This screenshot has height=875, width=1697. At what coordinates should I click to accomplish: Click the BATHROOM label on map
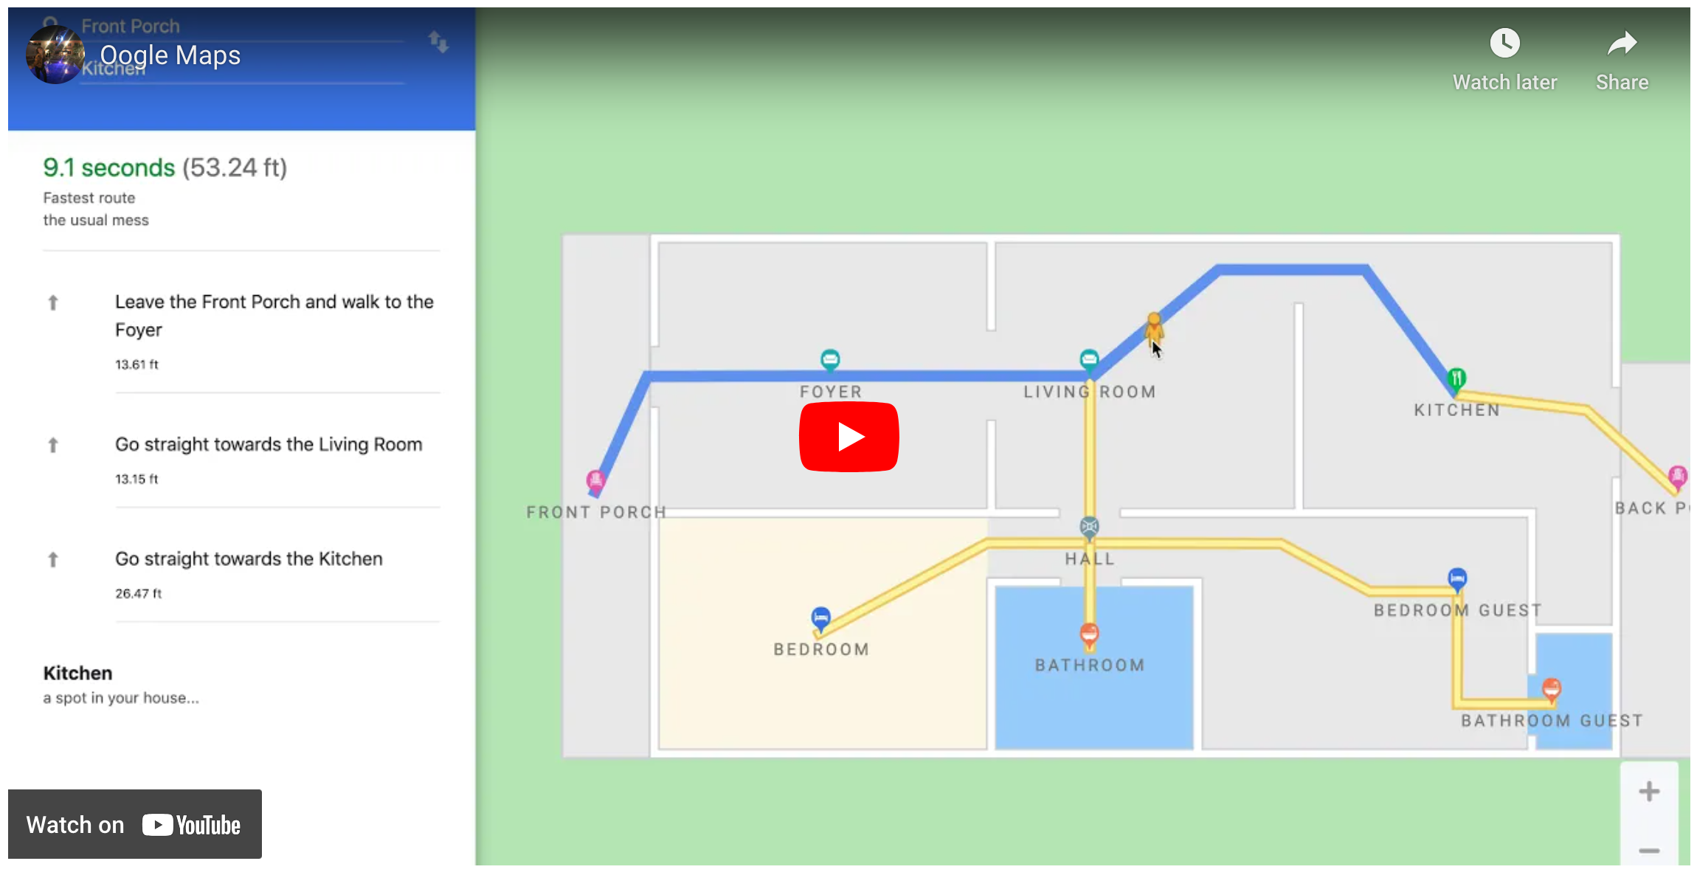click(x=1090, y=665)
